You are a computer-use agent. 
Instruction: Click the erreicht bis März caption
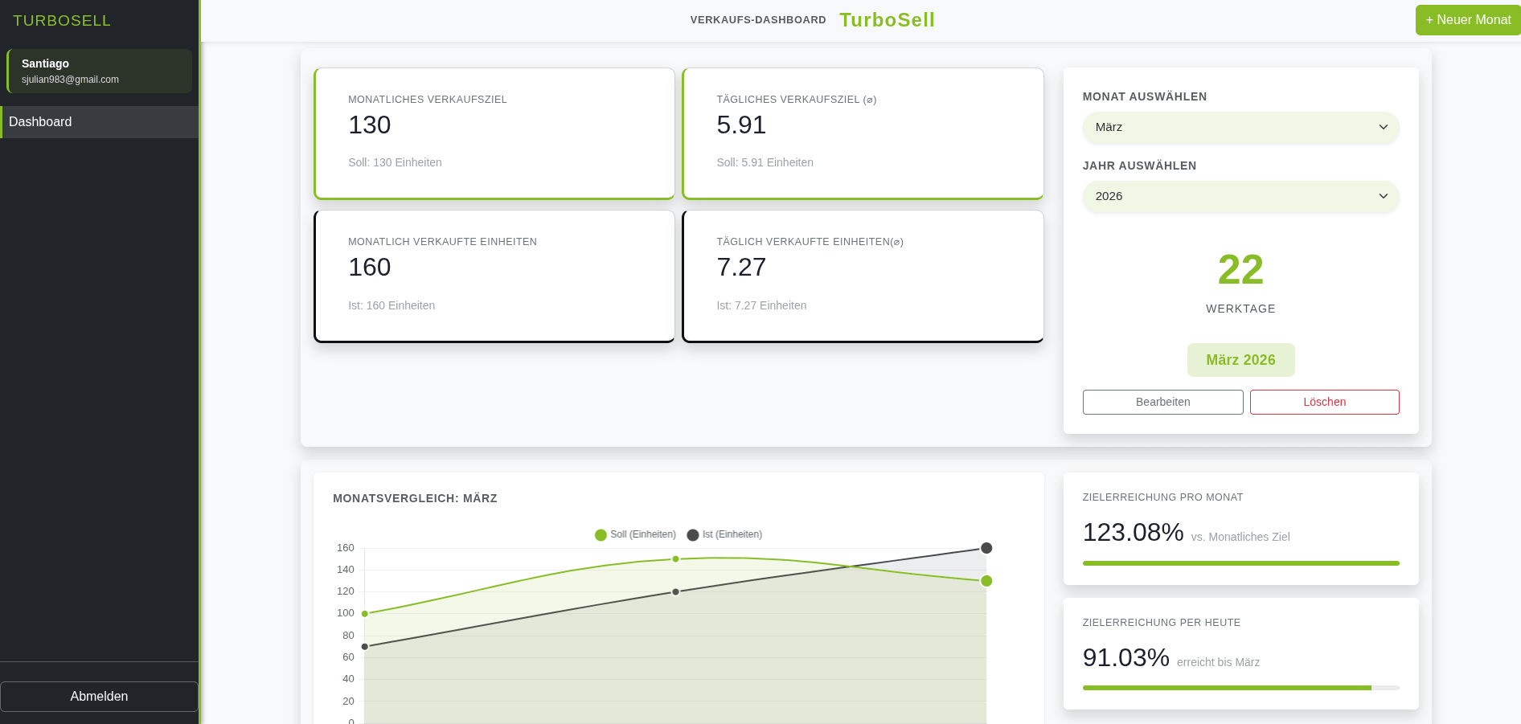pos(1218,663)
